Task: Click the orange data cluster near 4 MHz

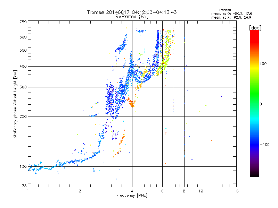Action: tap(131, 102)
